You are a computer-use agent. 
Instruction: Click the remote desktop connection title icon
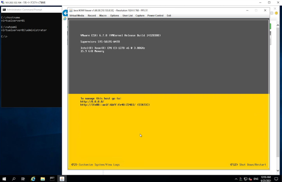pyautogui.click(x=3, y=3)
